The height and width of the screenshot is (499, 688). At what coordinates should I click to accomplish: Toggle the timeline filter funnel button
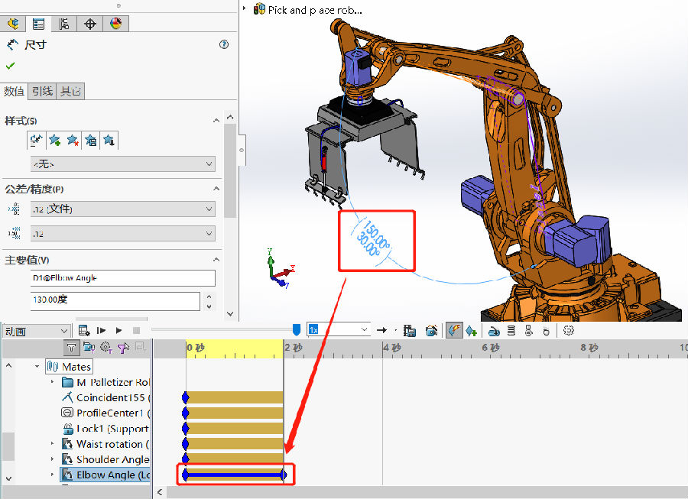[71, 348]
